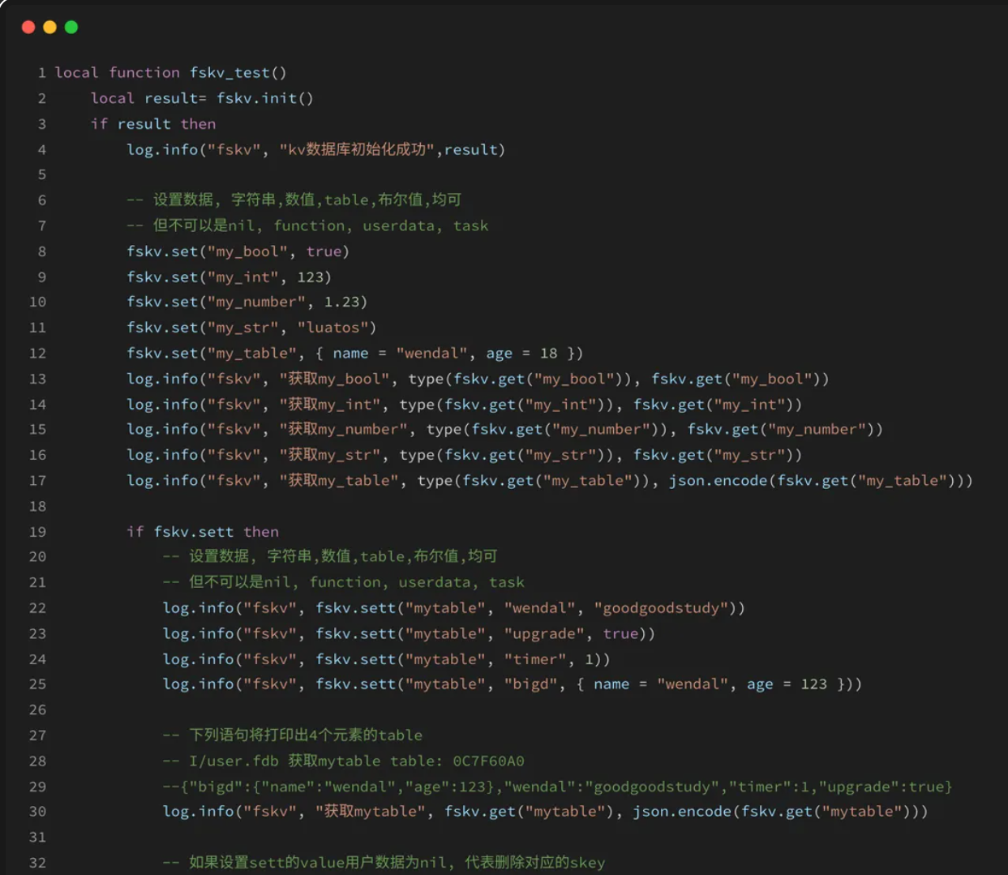
Task: Click line number 5 in the gutter
Action: [x=42, y=175]
